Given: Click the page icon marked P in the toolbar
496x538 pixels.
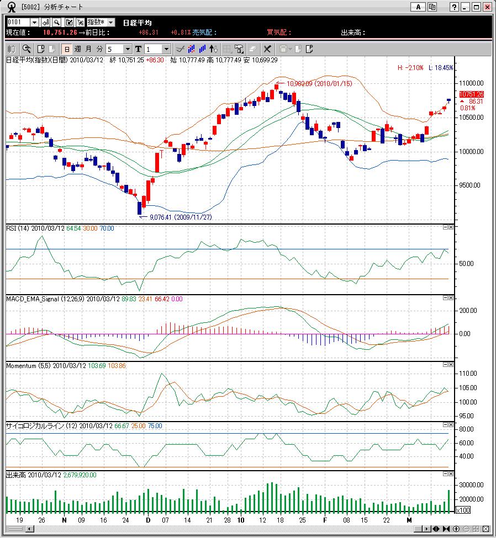Looking at the screenshot, I should [x=309, y=49].
